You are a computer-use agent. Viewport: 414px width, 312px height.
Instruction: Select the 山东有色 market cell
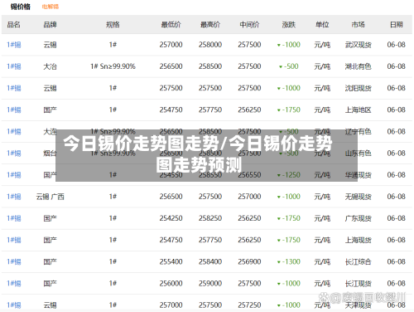[358, 154]
